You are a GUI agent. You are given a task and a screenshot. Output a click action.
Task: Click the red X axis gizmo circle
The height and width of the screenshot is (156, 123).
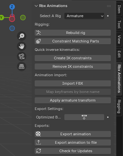[x=12, y=19]
